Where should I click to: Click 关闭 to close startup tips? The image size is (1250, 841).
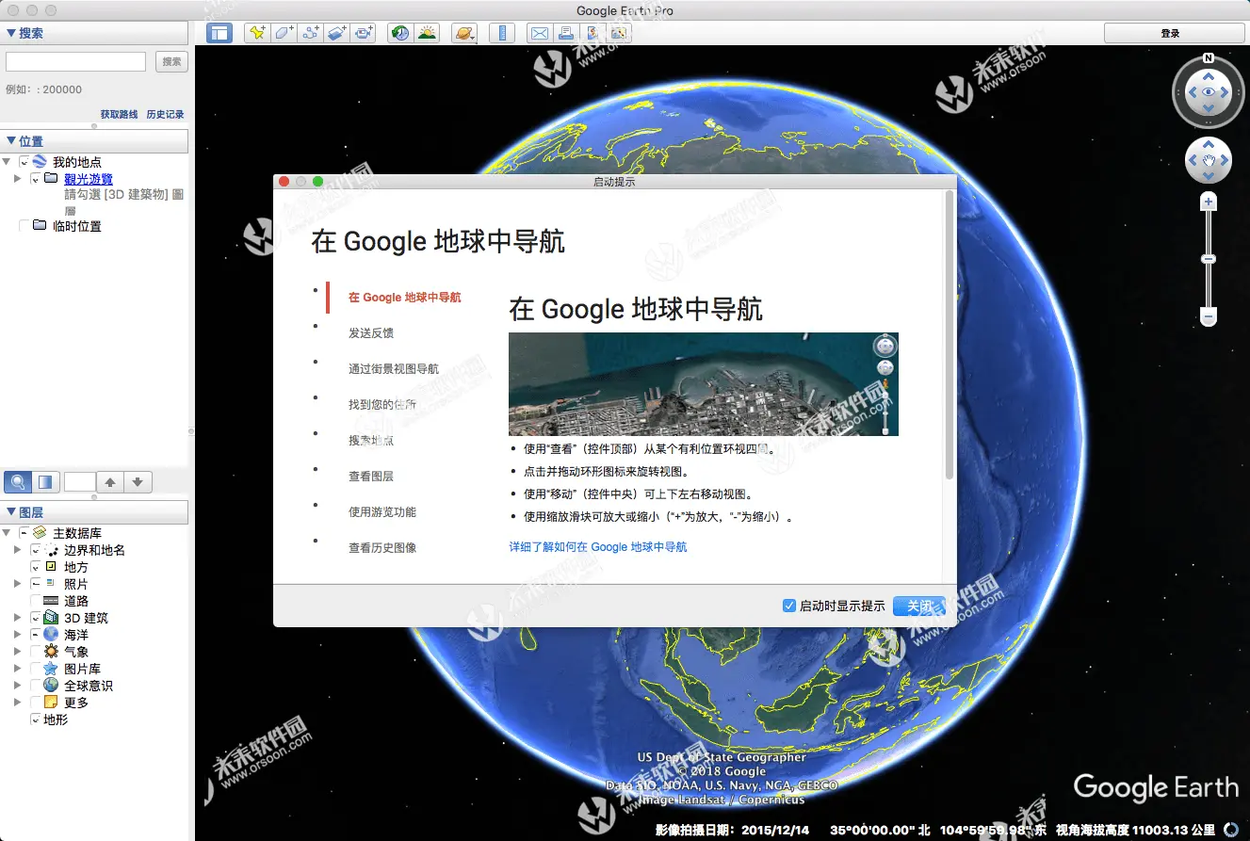click(x=919, y=606)
